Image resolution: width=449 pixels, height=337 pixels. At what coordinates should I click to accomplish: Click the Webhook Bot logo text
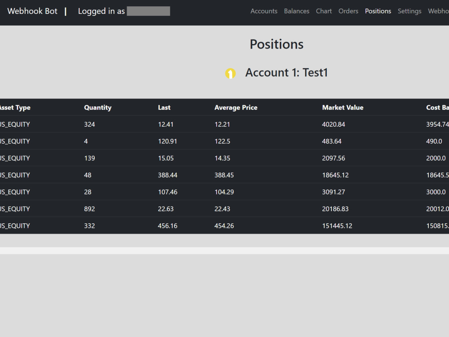click(x=32, y=11)
